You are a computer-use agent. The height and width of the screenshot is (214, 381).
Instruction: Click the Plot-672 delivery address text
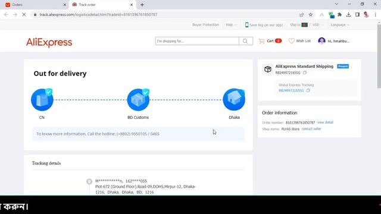[145, 189]
